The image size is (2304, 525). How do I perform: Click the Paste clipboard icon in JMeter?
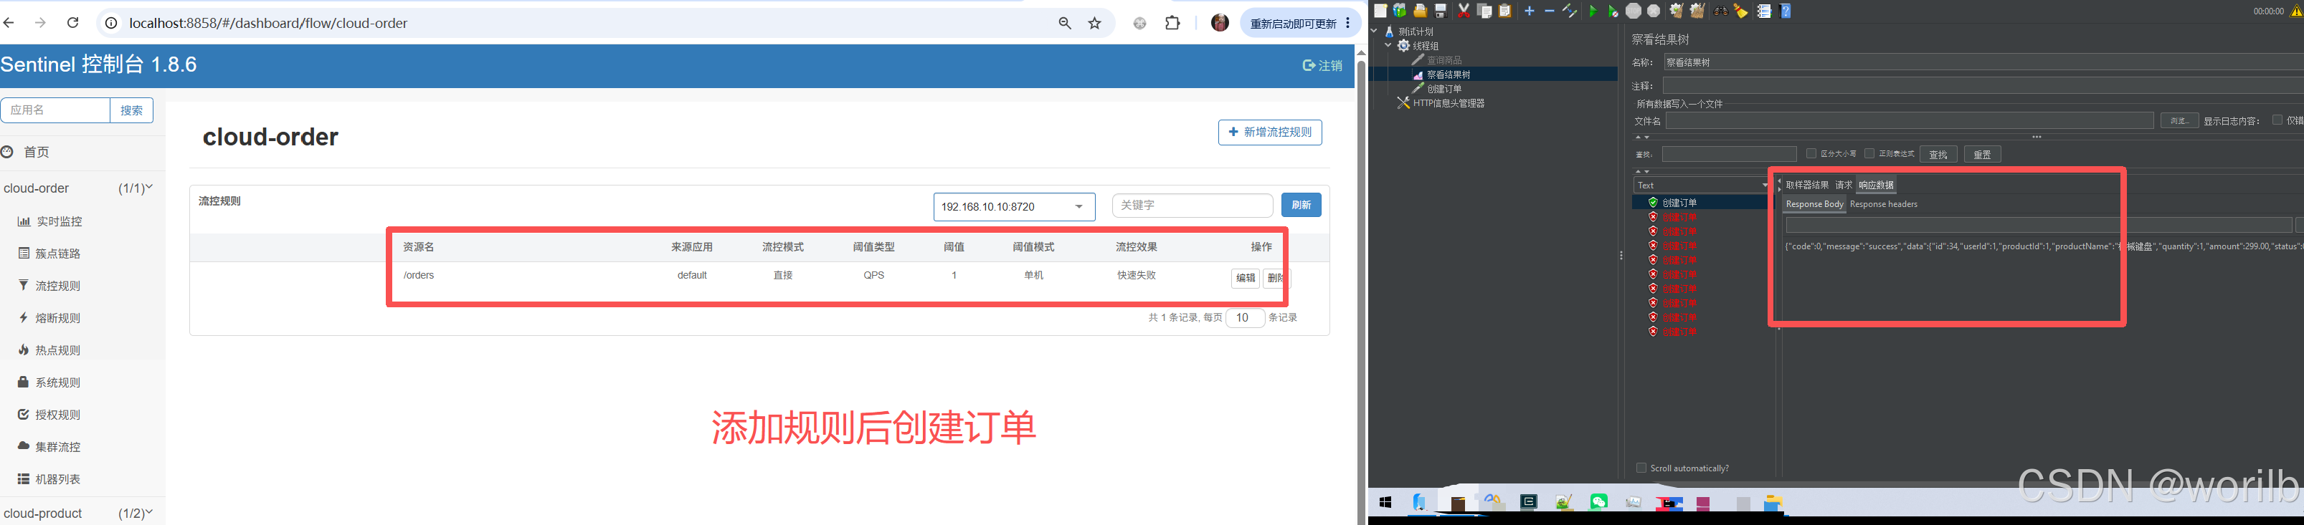(x=1505, y=11)
